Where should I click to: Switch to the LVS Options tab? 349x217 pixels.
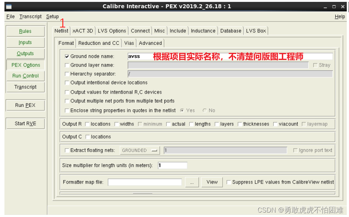112,31
